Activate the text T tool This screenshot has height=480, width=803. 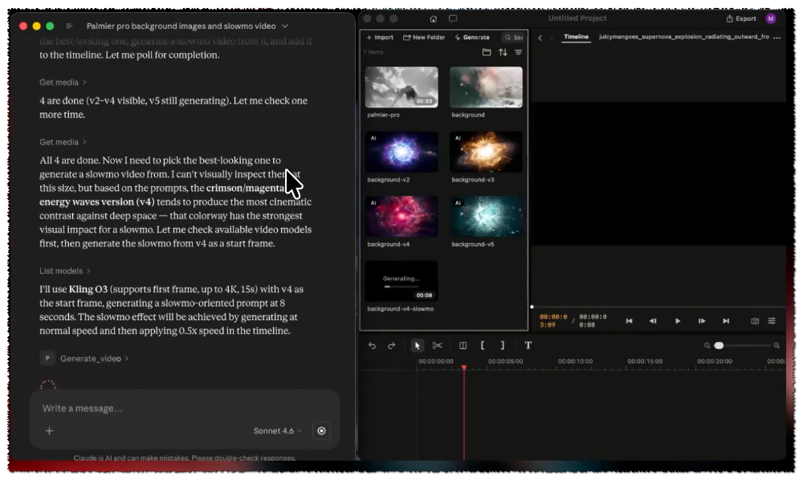point(528,345)
